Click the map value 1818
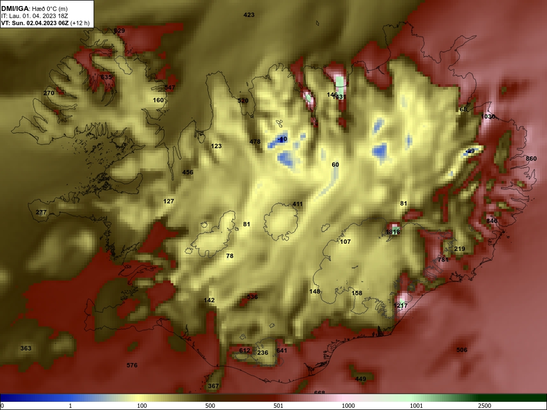This screenshot has height=410, width=547. click(393, 232)
